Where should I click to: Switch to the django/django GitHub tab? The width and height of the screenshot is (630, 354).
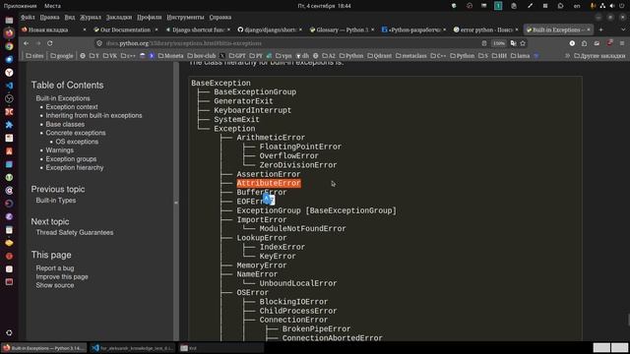pyautogui.click(x=270, y=29)
